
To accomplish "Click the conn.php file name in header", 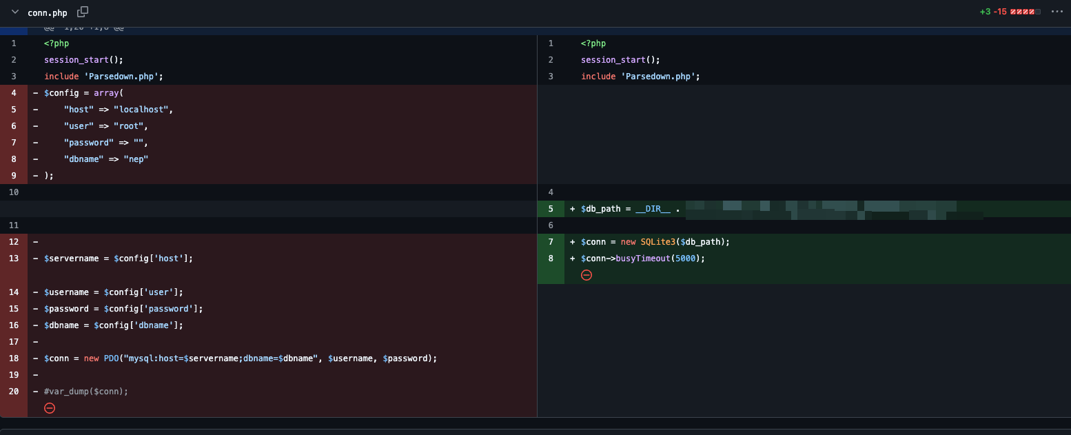I will (x=48, y=13).
